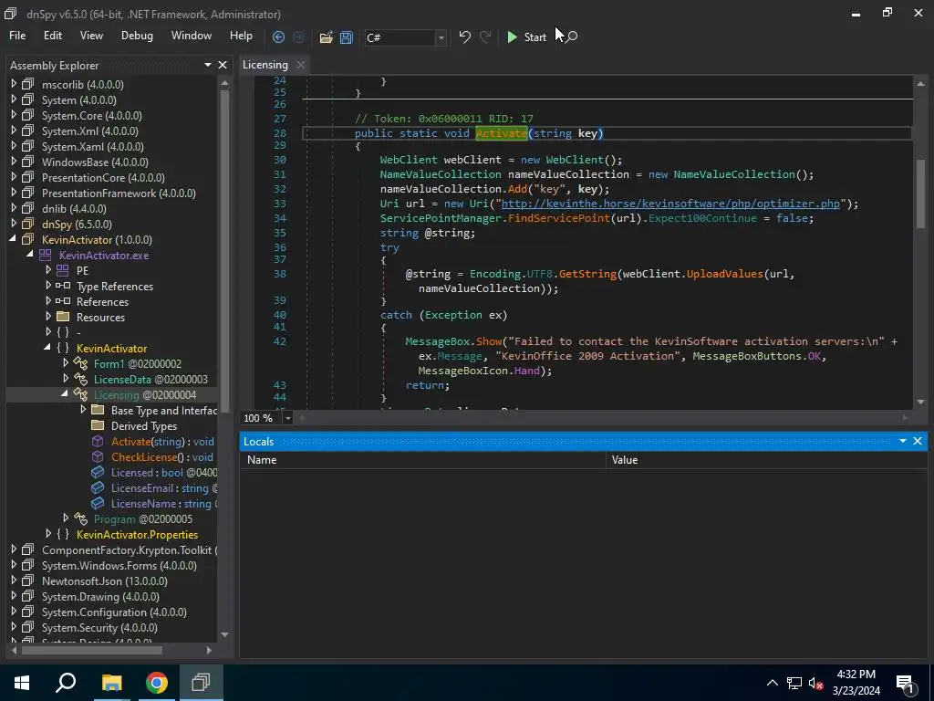This screenshot has height=701, width=934.
Task: Open the Edit menu
Action: click(x=52, y=36)
